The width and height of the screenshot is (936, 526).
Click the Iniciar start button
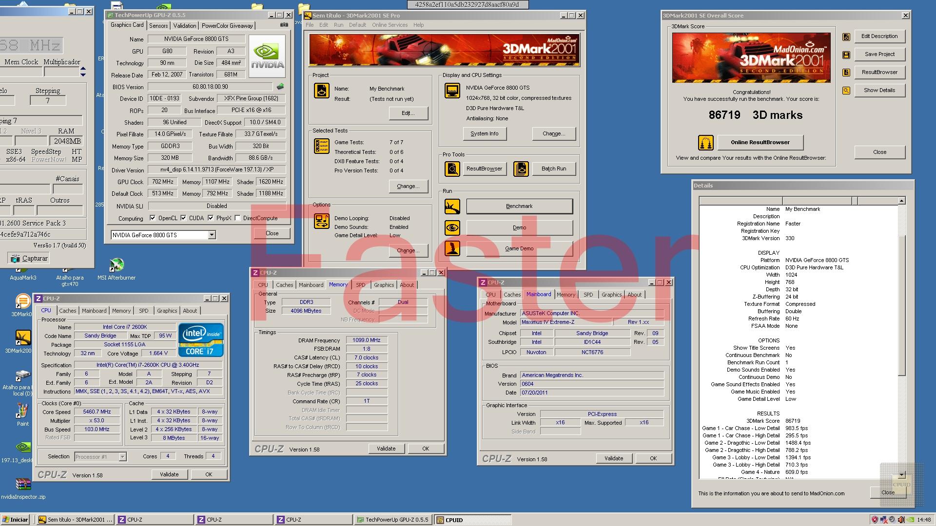(16, 520)
